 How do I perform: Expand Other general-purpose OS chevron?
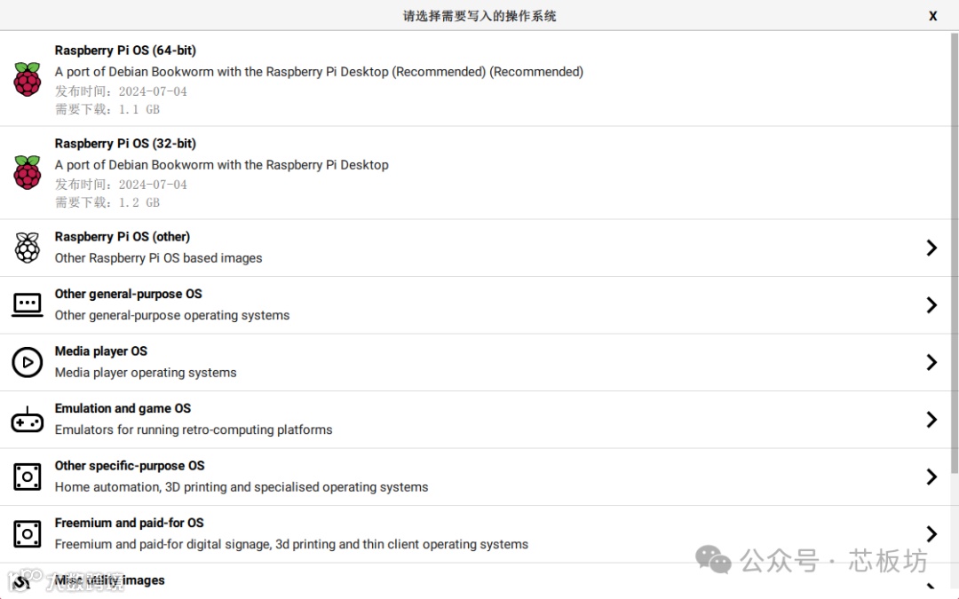tap(931, 305)
